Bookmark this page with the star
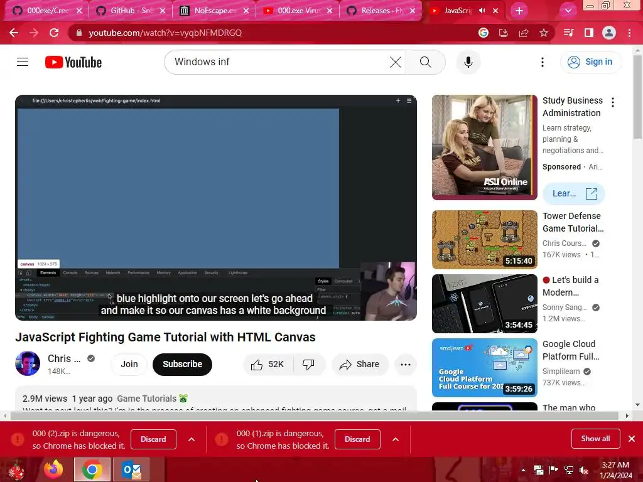643x482 pixels. (x=544, y=33)
